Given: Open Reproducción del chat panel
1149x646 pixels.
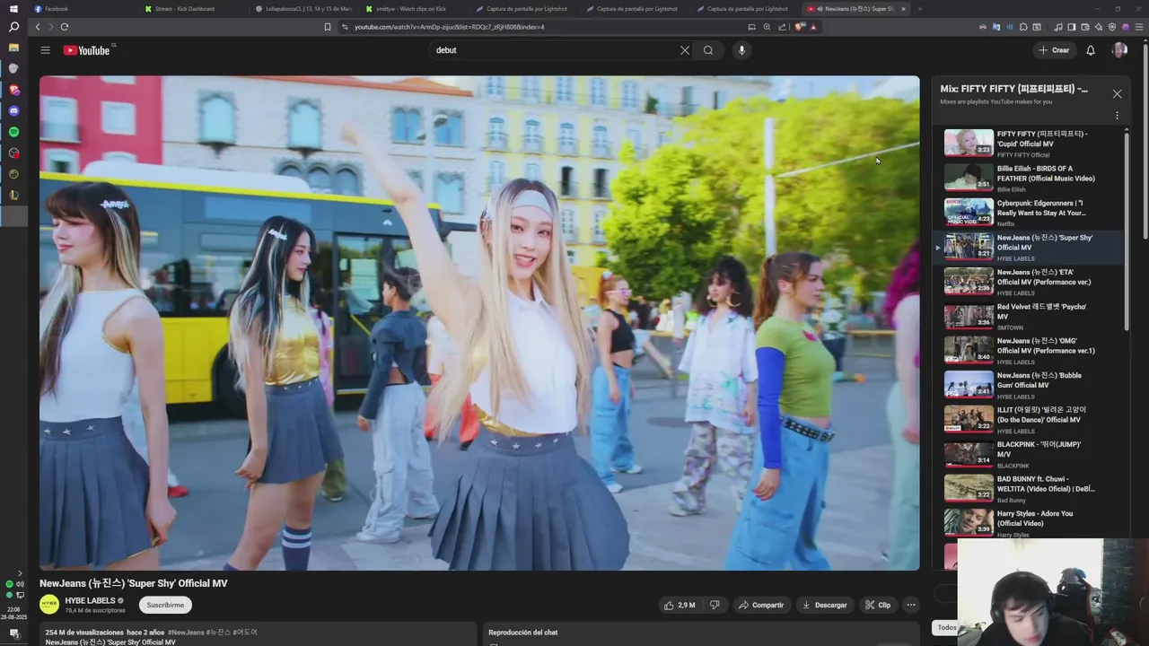Looking at the screenshot, I should pyautogui.click(x=522, y=633).
